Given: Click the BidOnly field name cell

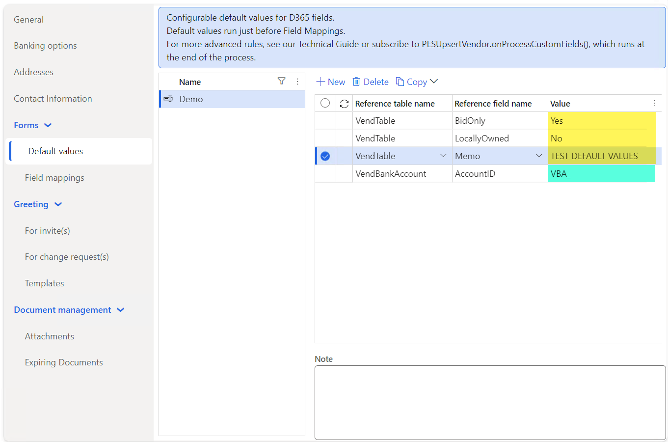Looking at the screenshot, I should pyautogui.click(x=500, y=121).
